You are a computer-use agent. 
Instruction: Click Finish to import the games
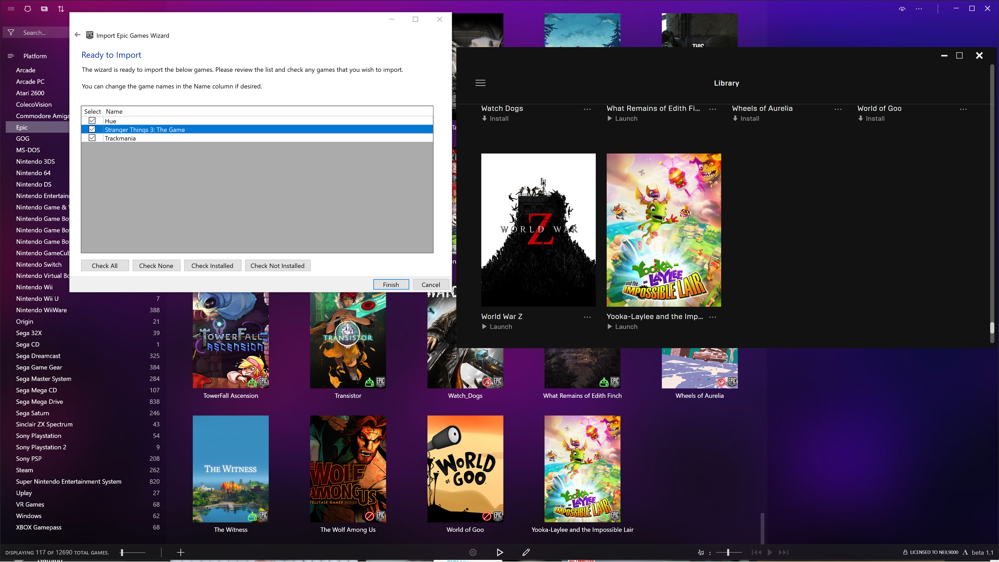click(391, 284)
